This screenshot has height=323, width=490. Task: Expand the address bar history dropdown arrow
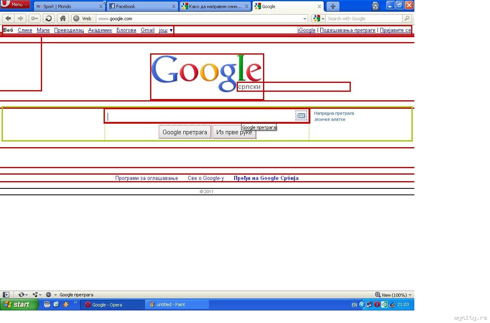pyautogui.click(x=305, y=19)
